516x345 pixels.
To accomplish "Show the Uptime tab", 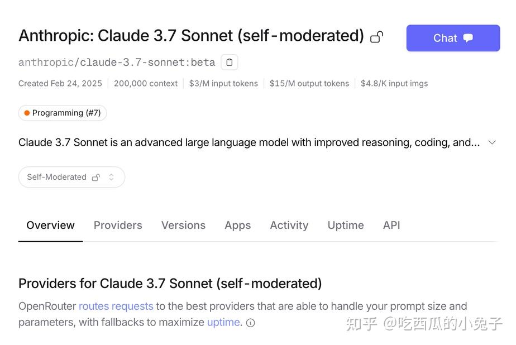I will 346,225.
